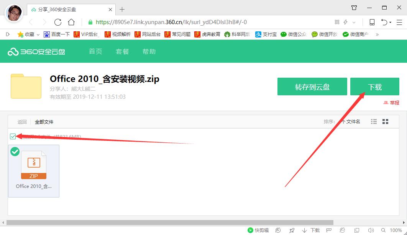The height and width of the screenshot is (235, 407).
Task: Click the scrollbar right arrow
Action: point(404,223)
